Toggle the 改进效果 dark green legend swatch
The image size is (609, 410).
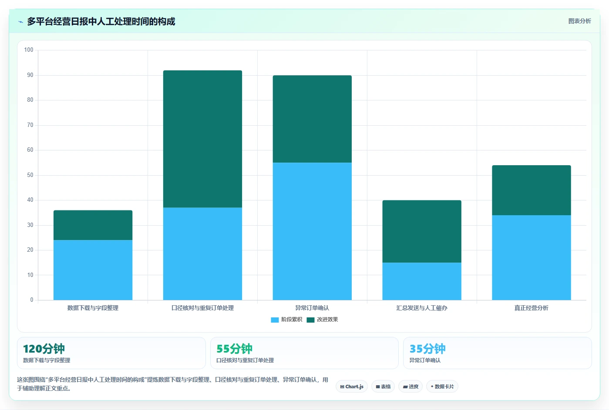(x=310, y=320)
